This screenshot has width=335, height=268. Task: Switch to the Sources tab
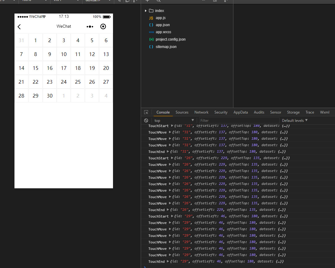point(182,112)
